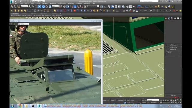Image resolution: width=192 pixels, height=108 pixels.
Task: Open the Edit menu
Action: pos(16,4)
